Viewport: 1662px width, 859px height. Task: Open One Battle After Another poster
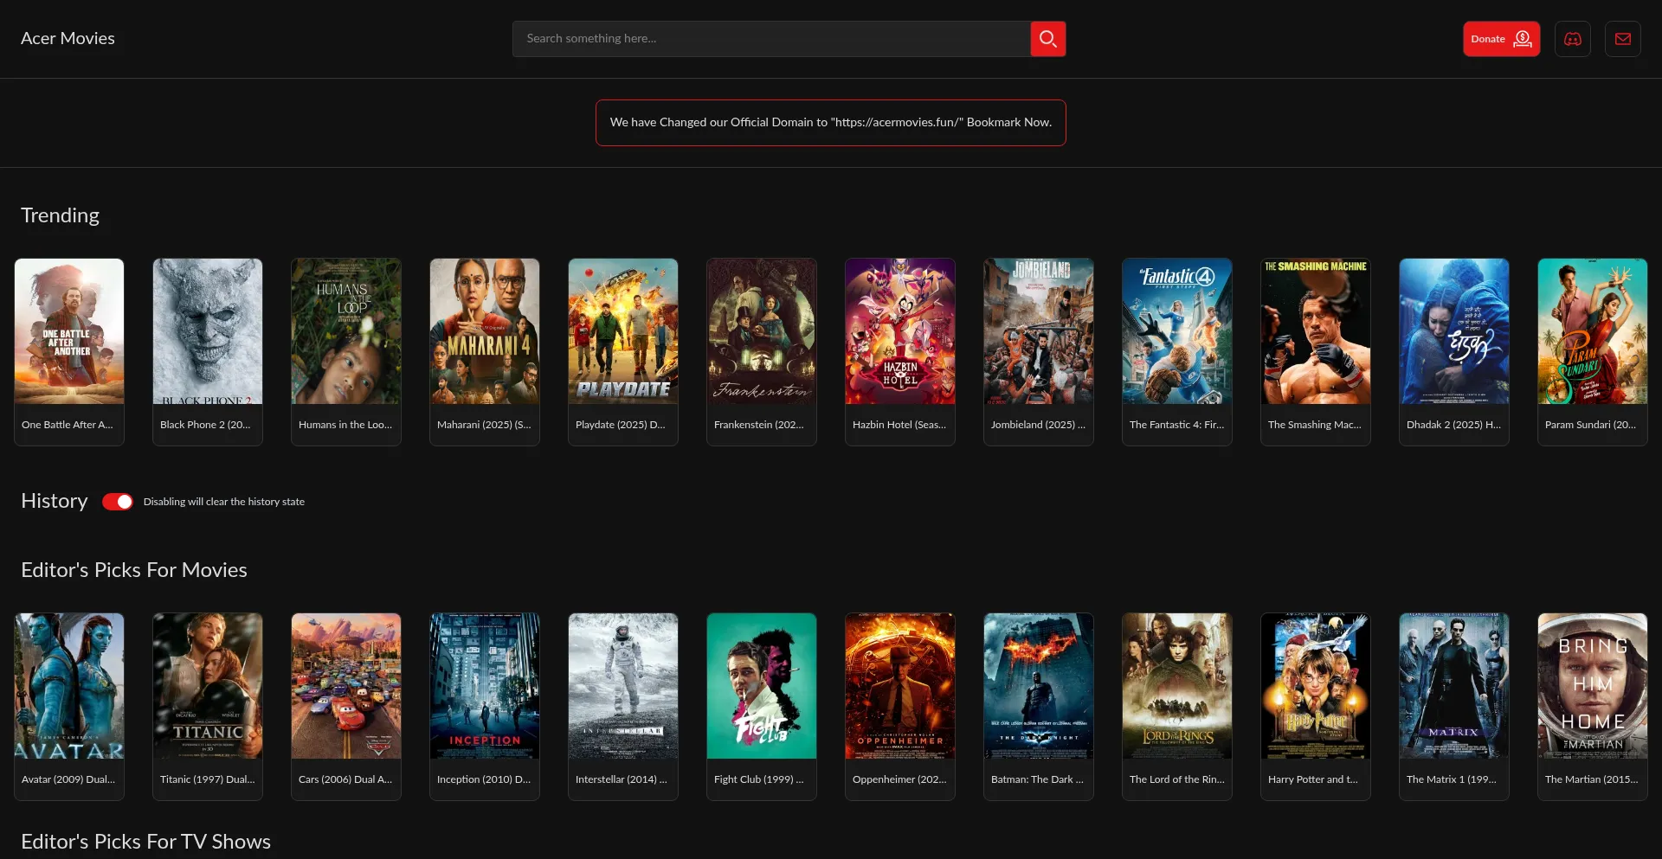(x=69, y=331)
